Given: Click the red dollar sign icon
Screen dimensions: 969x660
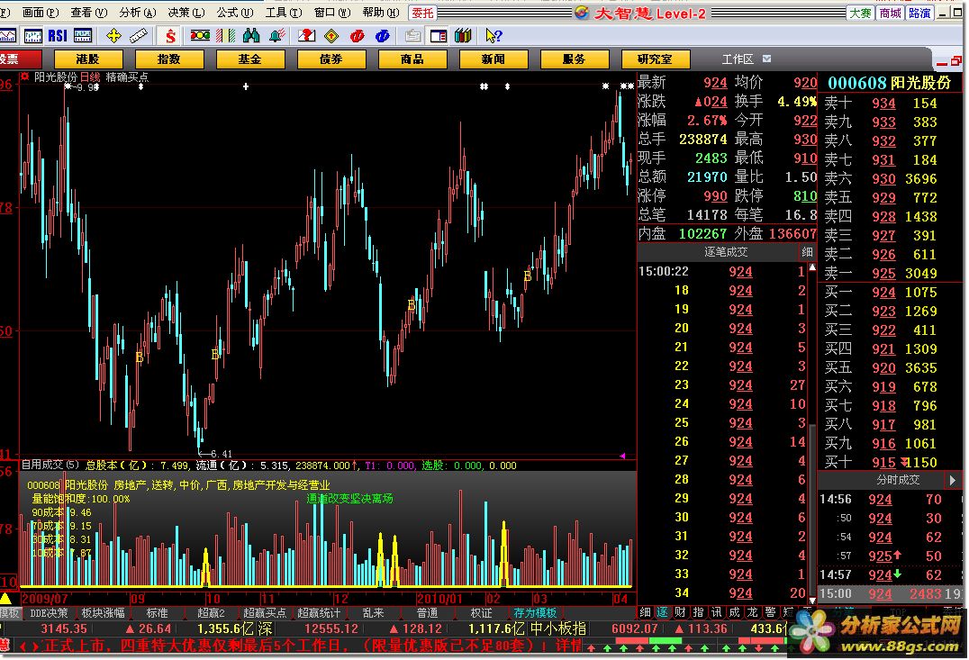Looking at the screenshot, I should pyautogui.click(x=170, y=36).
